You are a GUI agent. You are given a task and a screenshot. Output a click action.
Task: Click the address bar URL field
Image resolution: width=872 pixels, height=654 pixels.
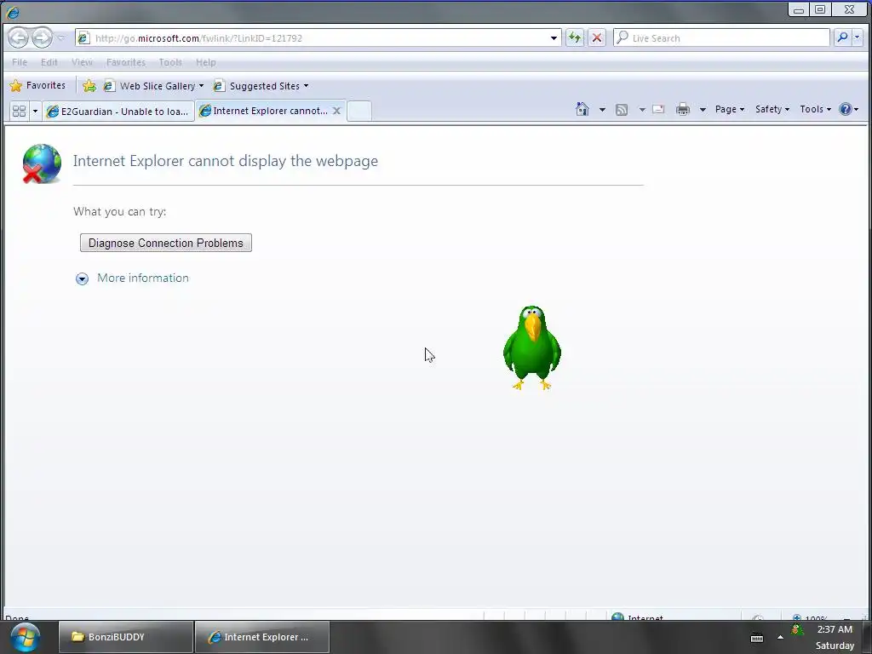320,37
